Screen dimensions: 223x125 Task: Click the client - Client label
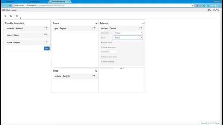coord(13,35)
